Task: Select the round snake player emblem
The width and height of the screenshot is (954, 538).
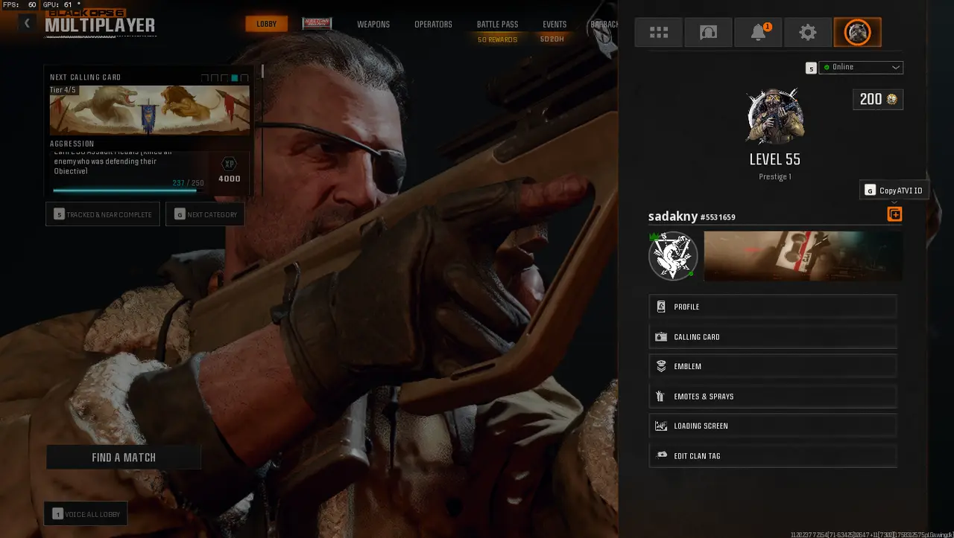Action: 673,256
